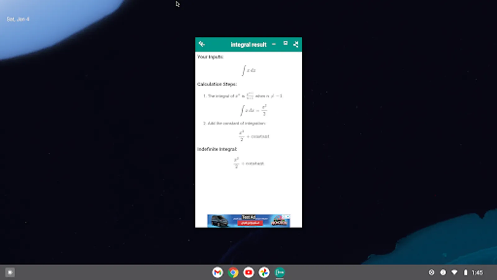This screenshot has width=497, height=280.
Task: Click the settings gear in system tray
Action: (431, 272)
